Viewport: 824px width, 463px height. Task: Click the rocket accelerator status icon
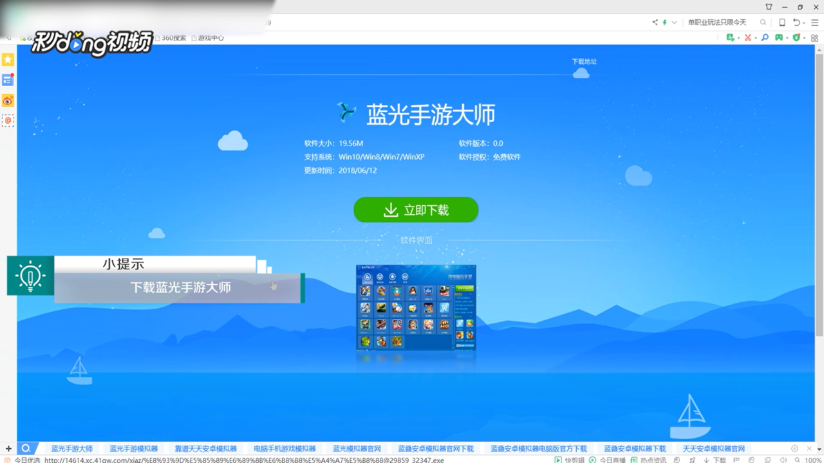pyautogui.click(x=692, y=460)
